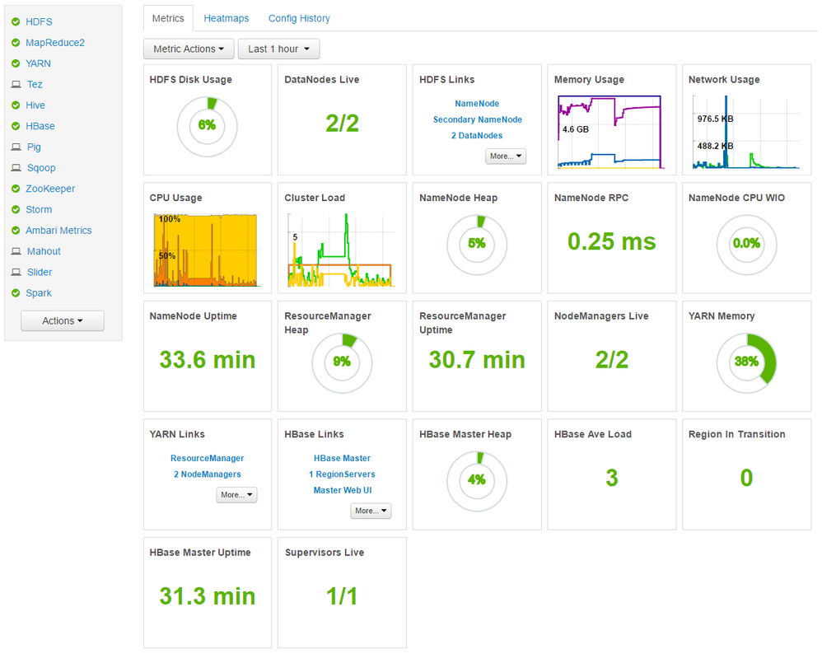Click the laptop client icon beside Tez
Viewport: 822px width, 654px height.
tap(16, 85)
